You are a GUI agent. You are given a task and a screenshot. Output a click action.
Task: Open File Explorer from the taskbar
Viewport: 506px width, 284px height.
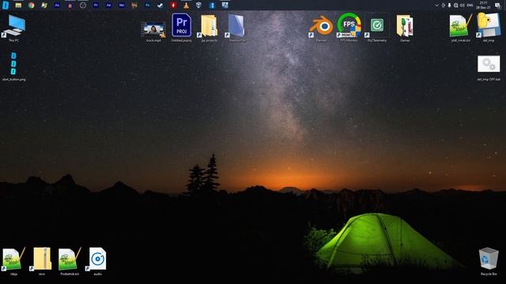tap(18, 6)
